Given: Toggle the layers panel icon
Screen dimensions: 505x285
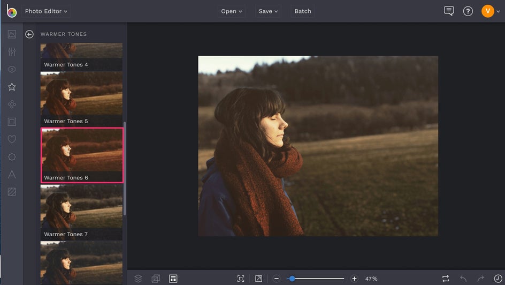Looking at the screenshot, I should (139, 279).
